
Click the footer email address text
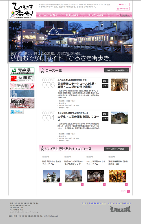[24, 212]
